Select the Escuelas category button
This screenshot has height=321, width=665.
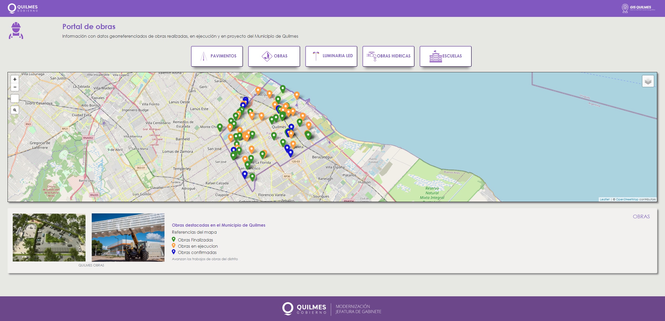coord(445,56)
